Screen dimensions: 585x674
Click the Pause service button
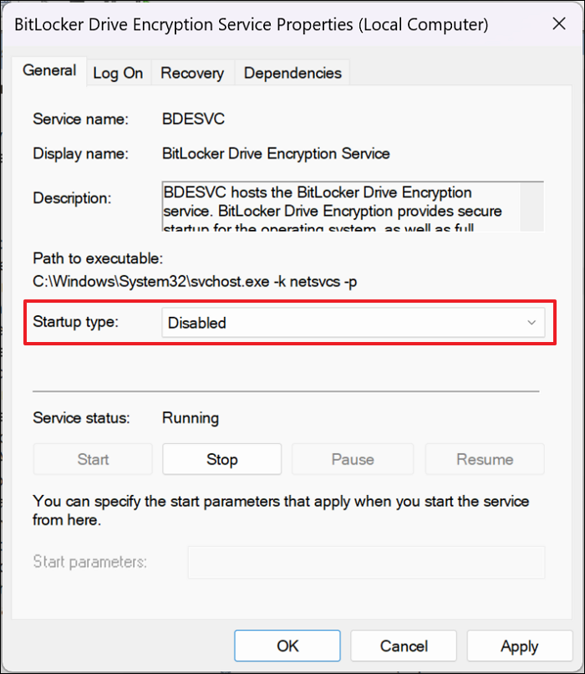click(353, 458)
